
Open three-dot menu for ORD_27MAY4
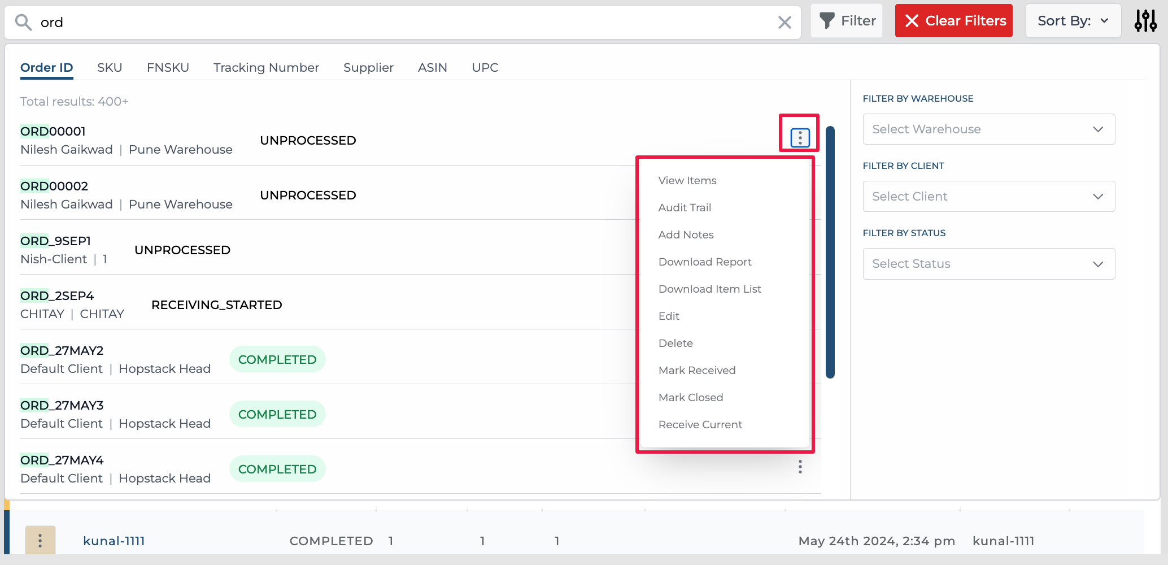click(x=800, y=467)
